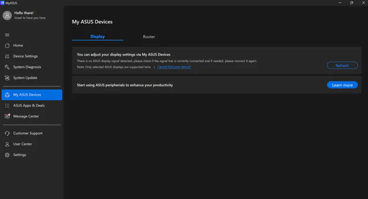Close the MyASUS window
The width and height of the screenshot is (368, 199).
point(363,3)
